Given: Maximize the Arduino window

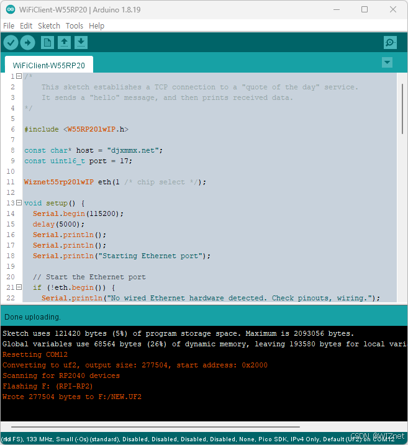Looking at the screenshot, I should point(365,10).
